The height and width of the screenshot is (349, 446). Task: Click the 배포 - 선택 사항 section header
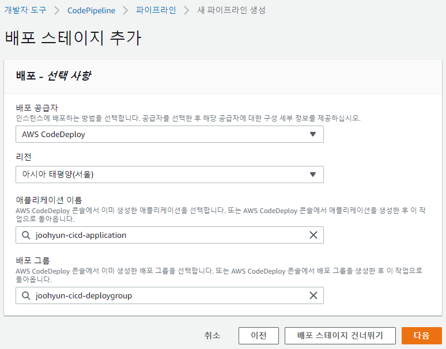(54, 76)
